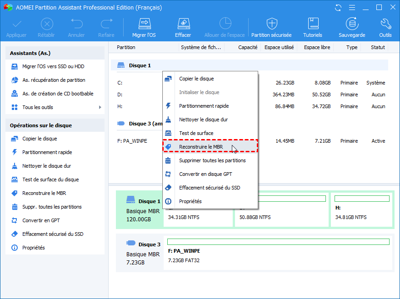Click Test de surface du disque in sidebar

coord(50,179)
